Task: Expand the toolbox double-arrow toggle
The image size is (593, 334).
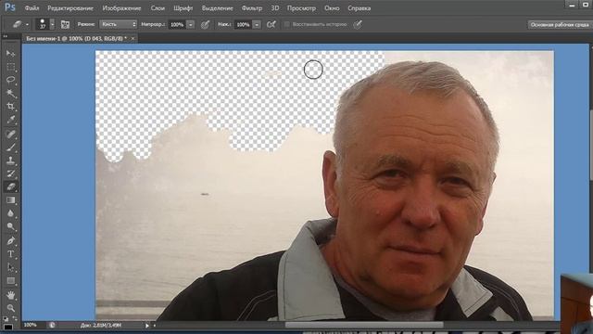Action: click(6, 36)
